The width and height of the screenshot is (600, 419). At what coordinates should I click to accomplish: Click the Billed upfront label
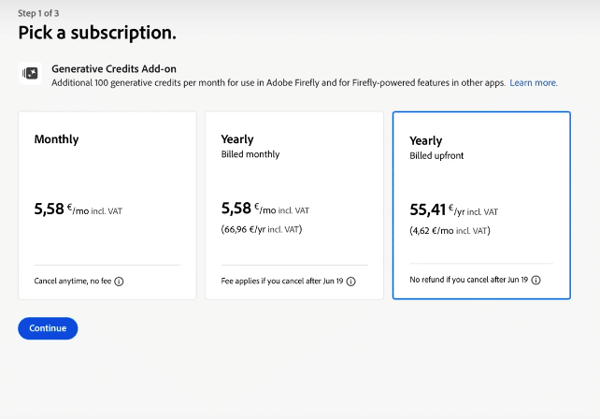[436, 156]
